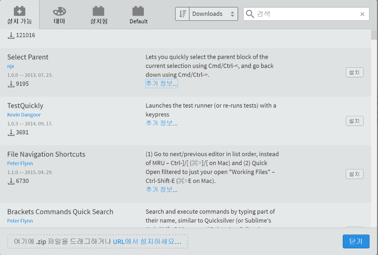Switch to the 설치됨 tab
378x255 pixels.
(99, 15)
